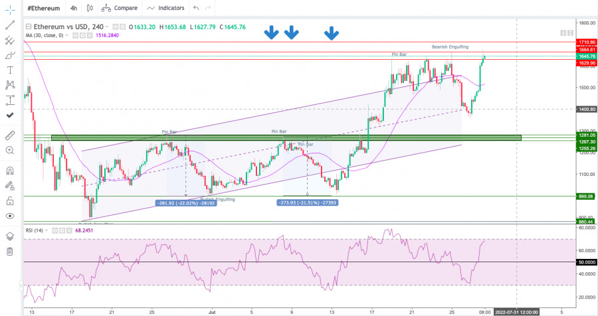Screen dimensions: 598x316
Task: Click the undo arrow
Action: click(x=196, y=8)
